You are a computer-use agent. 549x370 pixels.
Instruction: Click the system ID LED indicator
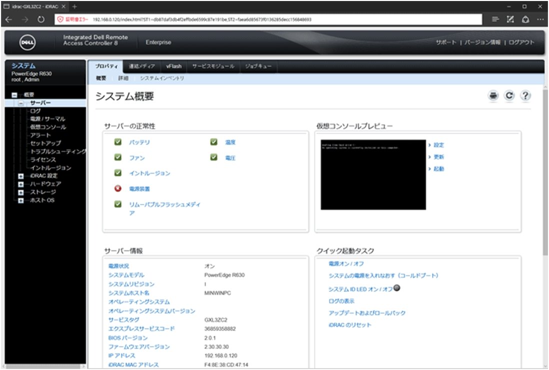396,287
